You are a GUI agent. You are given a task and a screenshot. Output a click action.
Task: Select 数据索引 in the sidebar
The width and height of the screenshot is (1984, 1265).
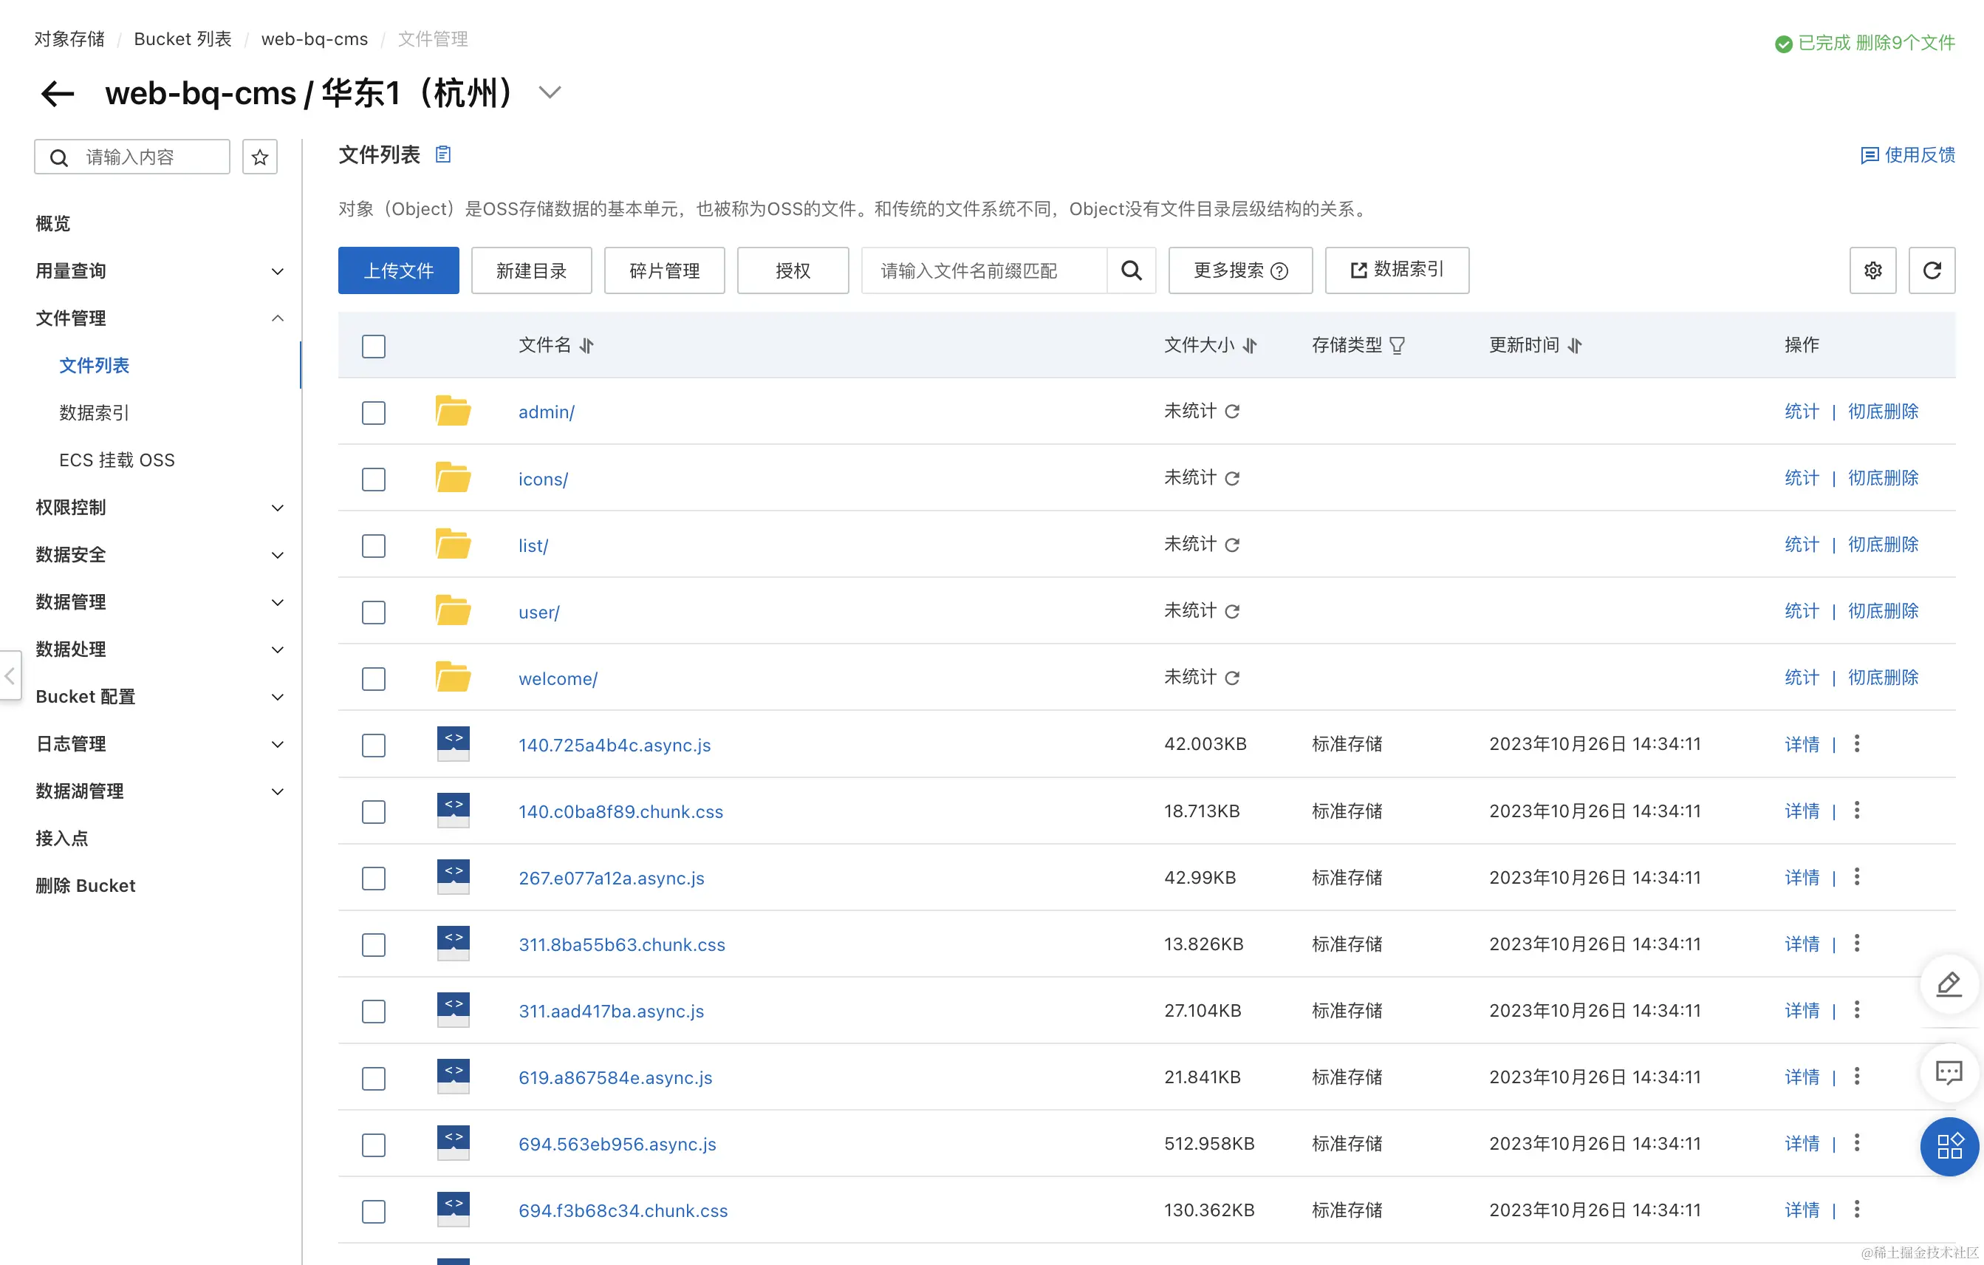pyautogui.click(x=94, y=412)
